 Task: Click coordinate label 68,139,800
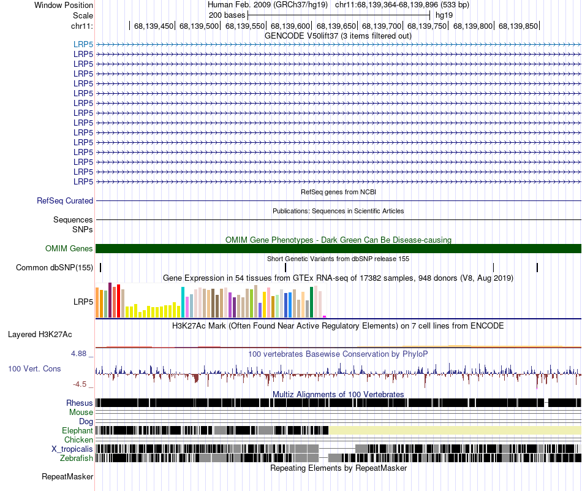point(473,26)
